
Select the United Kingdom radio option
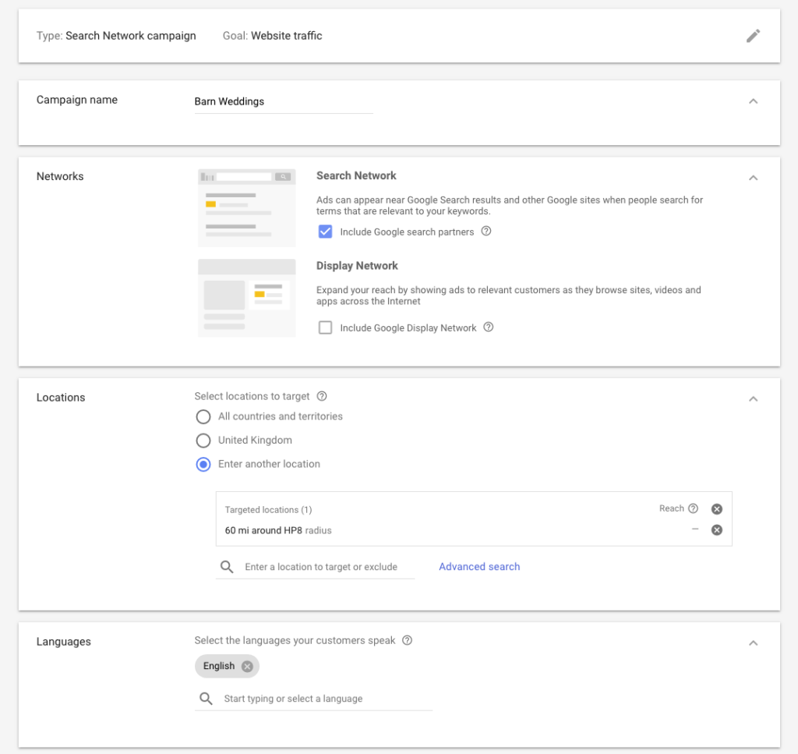coord(203,441)
